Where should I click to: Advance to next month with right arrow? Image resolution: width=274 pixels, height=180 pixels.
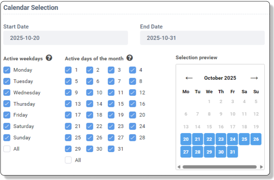[x=254, y=78]
